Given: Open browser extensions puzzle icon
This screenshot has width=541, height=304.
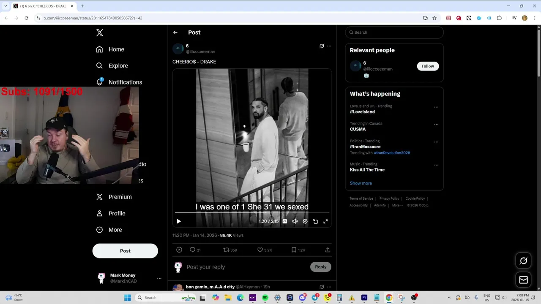Looking at the screenshot, I should coord(500,18).
